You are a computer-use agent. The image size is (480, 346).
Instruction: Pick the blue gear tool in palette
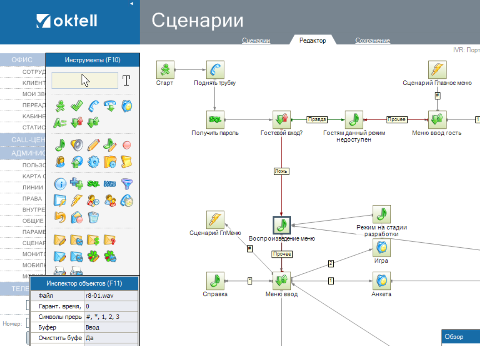[94, 161]
